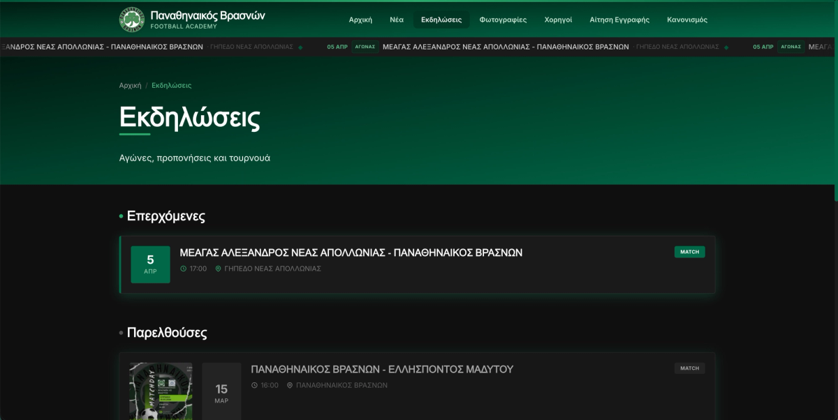The width and height of the screenshot is (838, 420).
Task: Click ΓΗΠΕΔΟ ΝΕΑΣ ΑΠΟΛΛΩΝΙΑΣ venue text in event card
Action: 272,269
